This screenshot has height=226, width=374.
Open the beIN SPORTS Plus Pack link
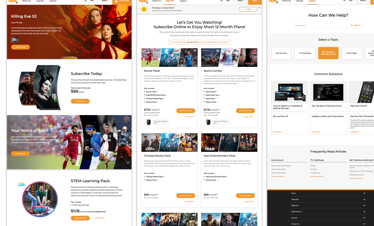(x=156, y=95)
